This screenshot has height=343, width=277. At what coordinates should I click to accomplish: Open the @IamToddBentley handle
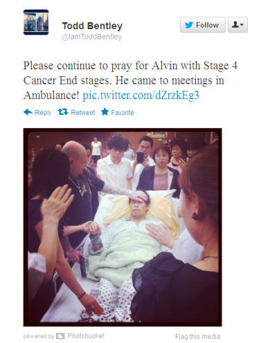pos(91,37)
